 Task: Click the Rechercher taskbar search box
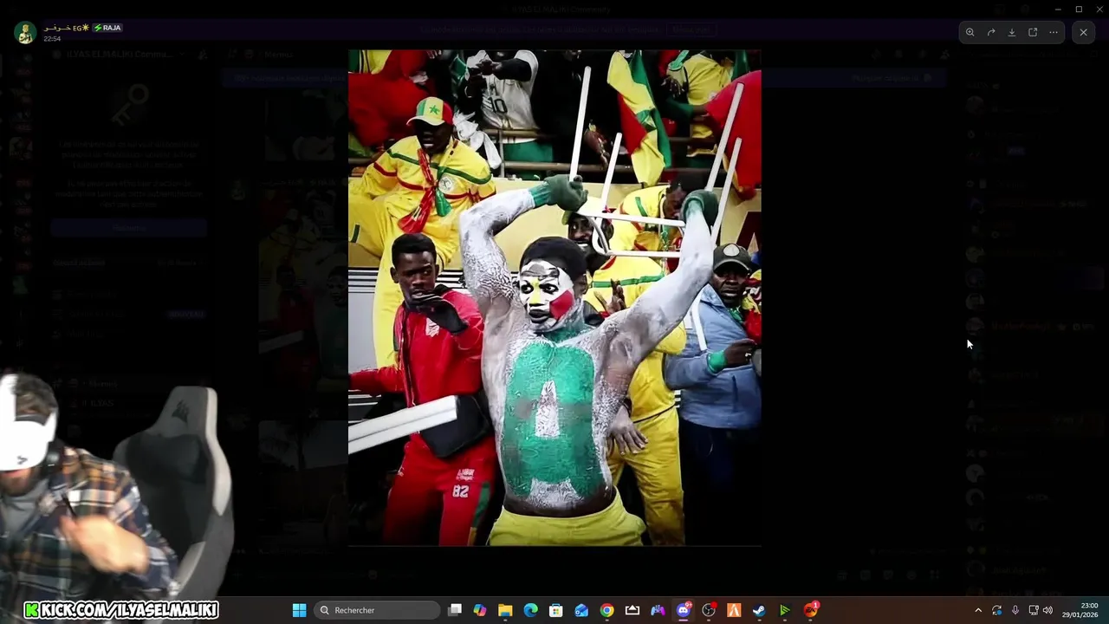[377, 610]
